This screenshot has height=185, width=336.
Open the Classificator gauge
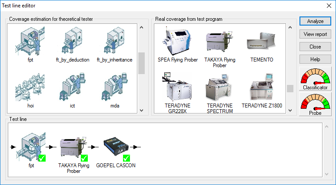(x=315, y=79)
